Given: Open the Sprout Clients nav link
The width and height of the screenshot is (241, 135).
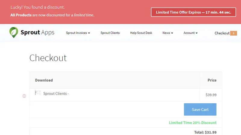Looking at the screenshot, I should 110,33.
